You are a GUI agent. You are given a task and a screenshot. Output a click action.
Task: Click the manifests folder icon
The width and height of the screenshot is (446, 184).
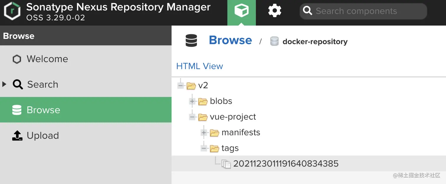coord(214,133)
